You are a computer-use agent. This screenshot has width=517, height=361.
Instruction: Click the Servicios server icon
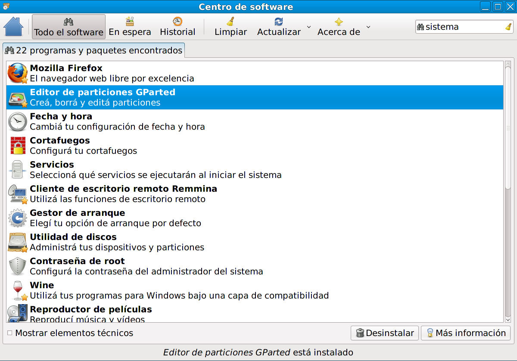click(18, 170)
